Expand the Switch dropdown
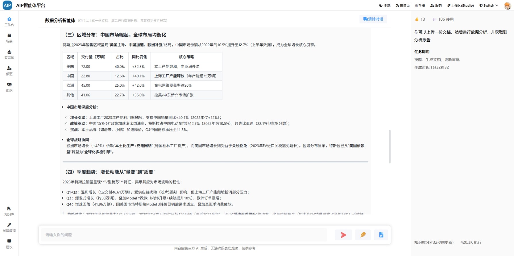514x256 pixels. [x=489, y=5]
